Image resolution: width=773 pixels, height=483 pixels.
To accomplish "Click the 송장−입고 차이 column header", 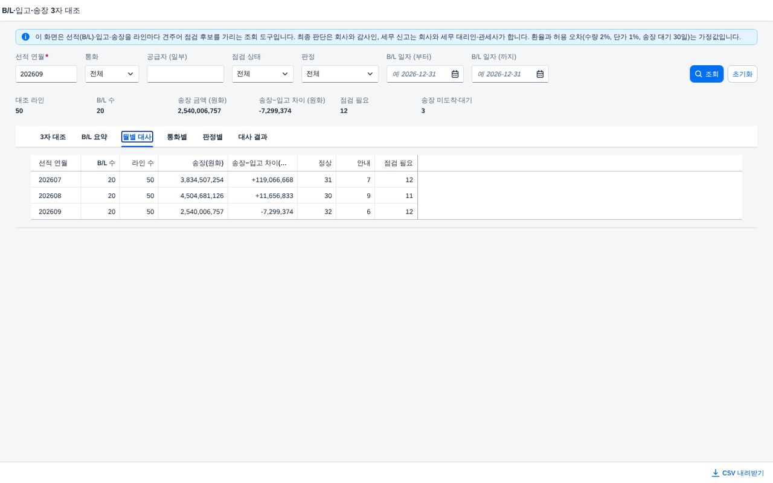I will tap(263, 163).
